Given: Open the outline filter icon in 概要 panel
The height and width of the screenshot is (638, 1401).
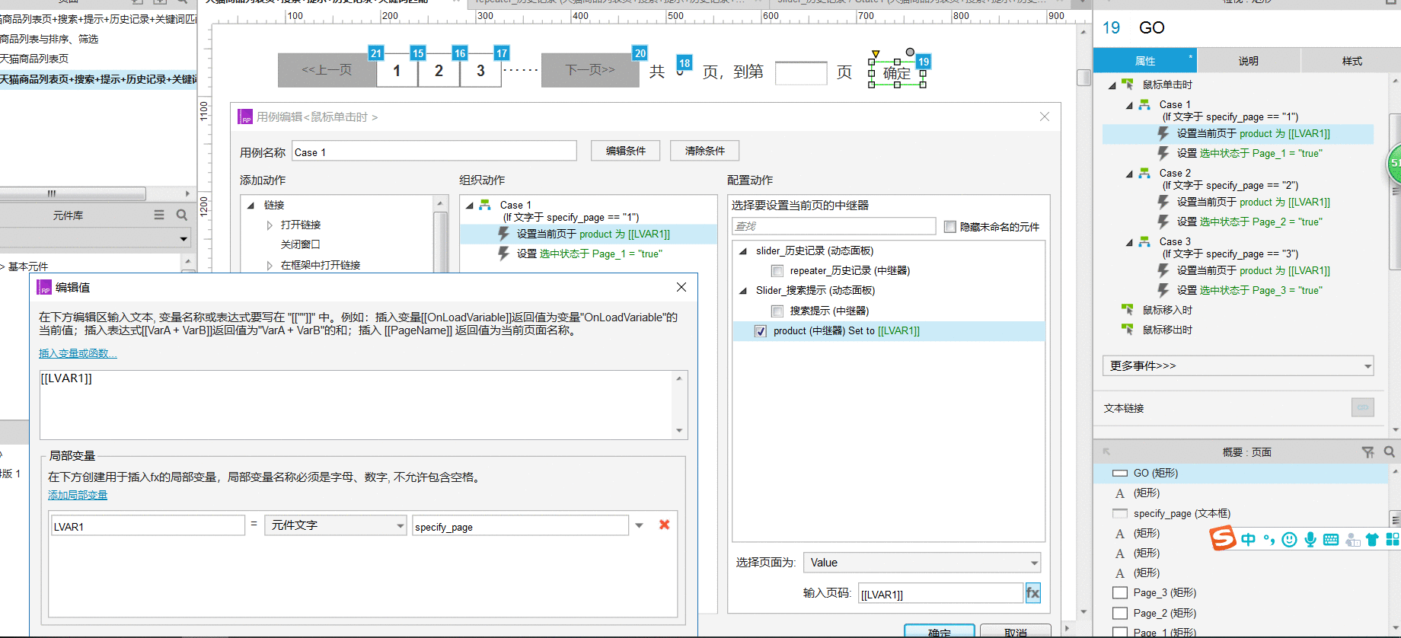Looking at the screenshot, I should (x=1367, y=452).
